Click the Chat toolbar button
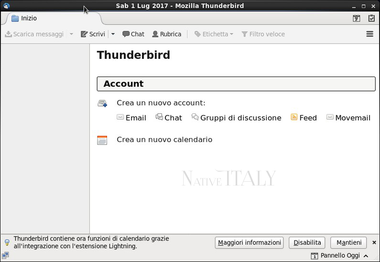380x262 pixels. point(133,34)
